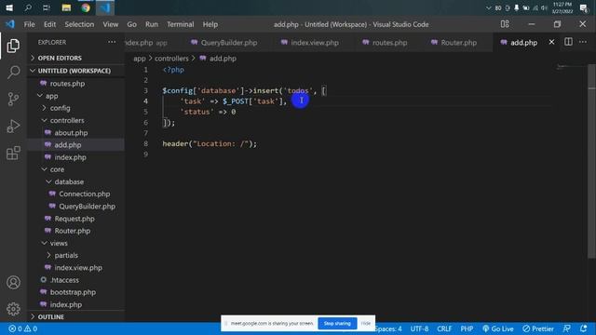The width and height of the screenshot is (596, 335).
Task: Open Windows Start menu
Action: click(9, 7)
